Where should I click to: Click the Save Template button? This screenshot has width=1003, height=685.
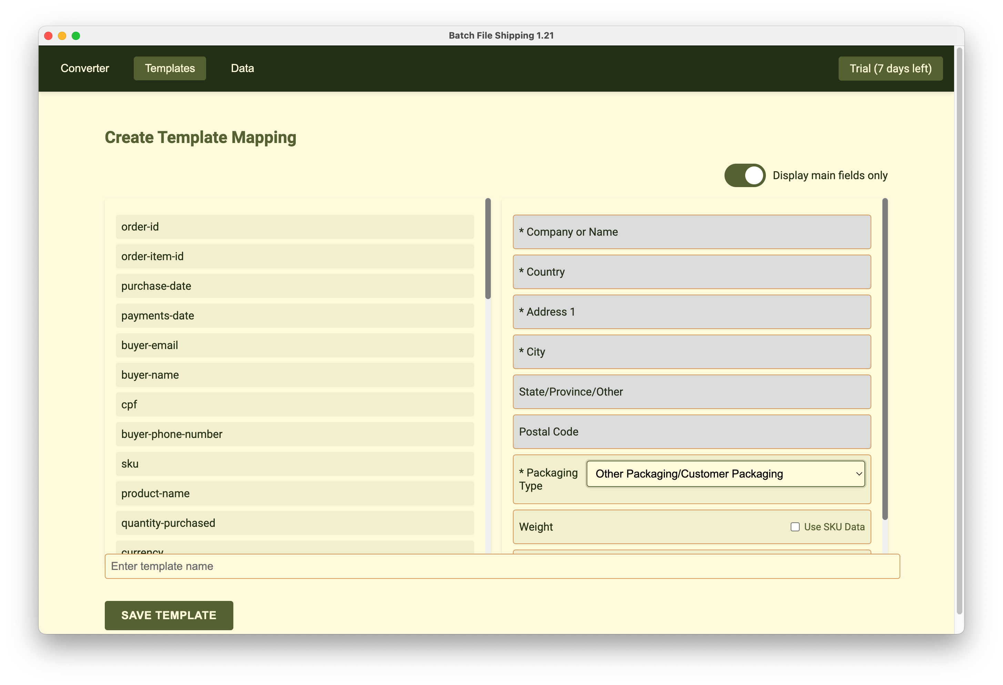point(168,615)
